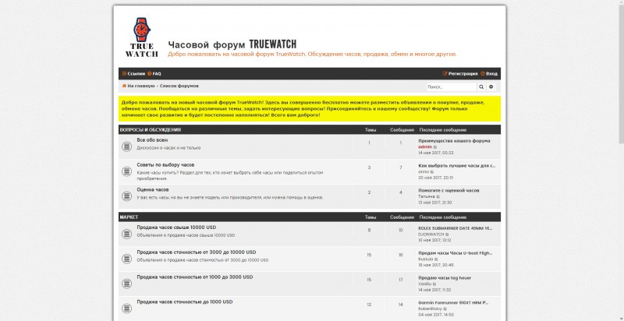View latest post icon next to admin
The image size is (624, 321).
435,147
